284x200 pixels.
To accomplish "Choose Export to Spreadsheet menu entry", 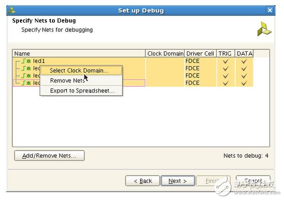I will tap(82, 91).
